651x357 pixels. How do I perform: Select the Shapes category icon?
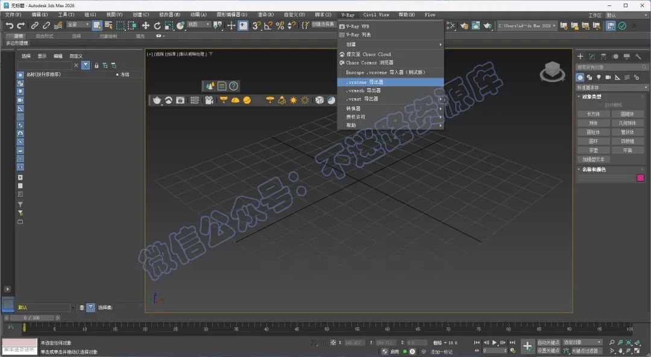tap(589, 77)
